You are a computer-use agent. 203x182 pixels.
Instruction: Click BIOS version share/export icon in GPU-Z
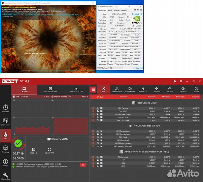[x=133, y=26]
